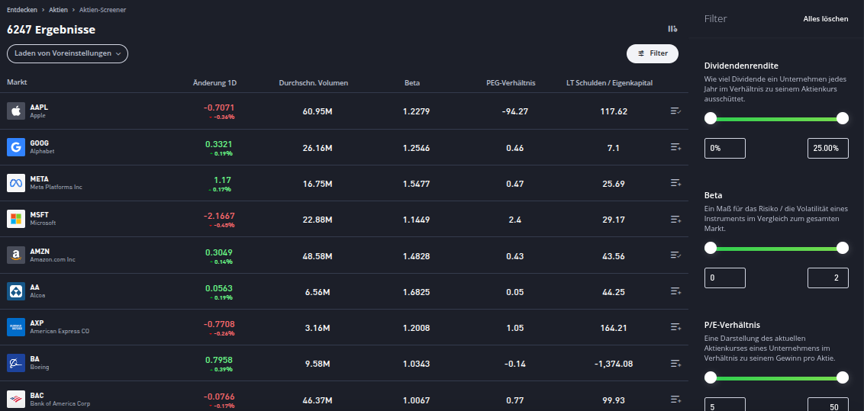Toggle watchlist icon for AAPL row

(675, 111)
